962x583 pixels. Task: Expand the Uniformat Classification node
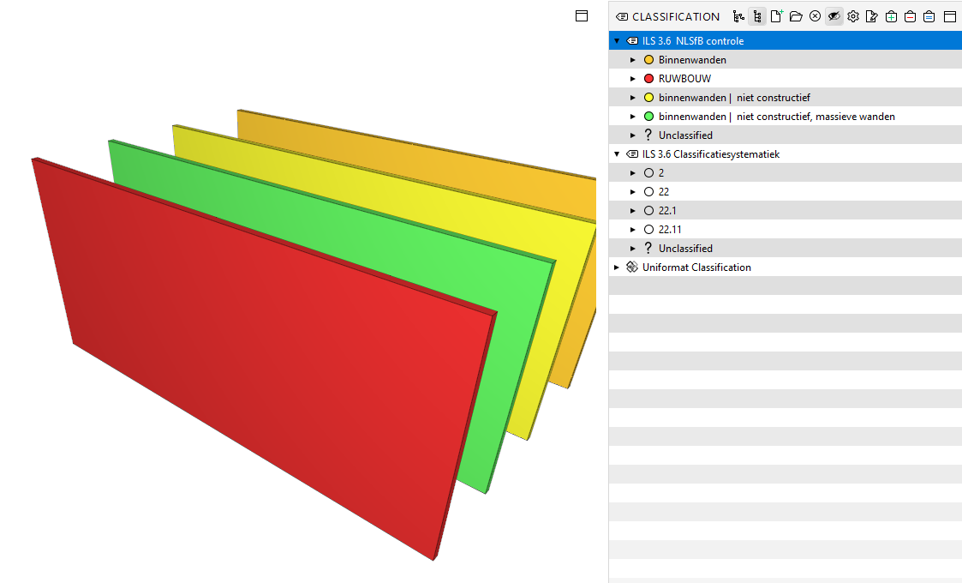pyautogui.click(x=617, y=267)
